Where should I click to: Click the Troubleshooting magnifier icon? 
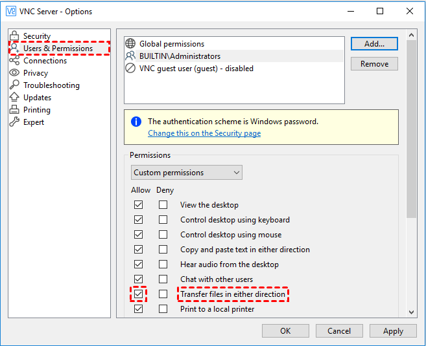pos(14,85)
